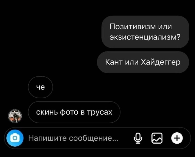Open the sender's round profile avatar
Screen dimensions: 195x157
15,116
